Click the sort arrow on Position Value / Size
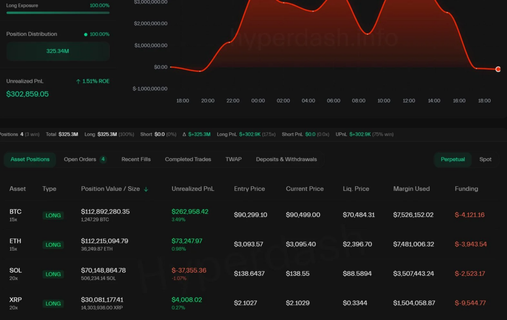Screen dimensions: 507x320 (145, 189)
